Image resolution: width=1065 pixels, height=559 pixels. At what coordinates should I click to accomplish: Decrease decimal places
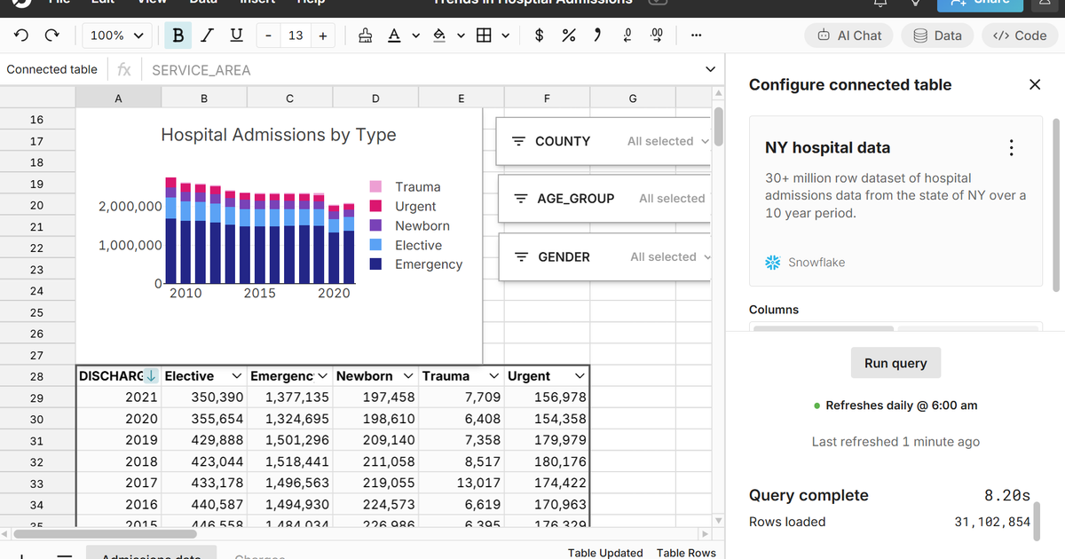click(627, 35)
